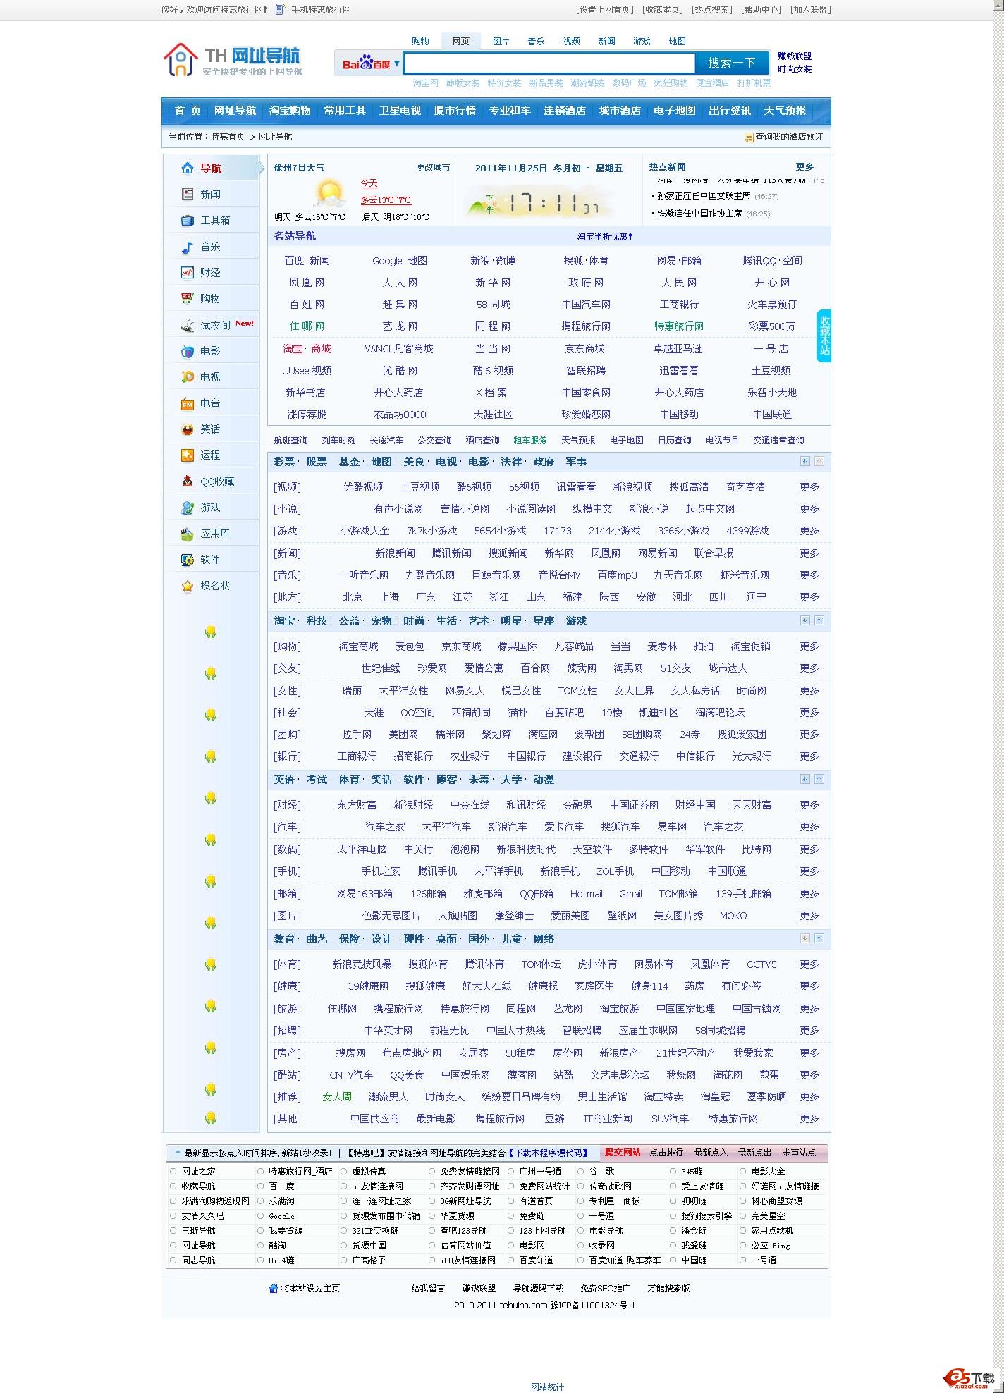Click up arrow in 英语 考试 体育 header
The width and height of the screenshot is (1004, 1393).
coord(819,779)
